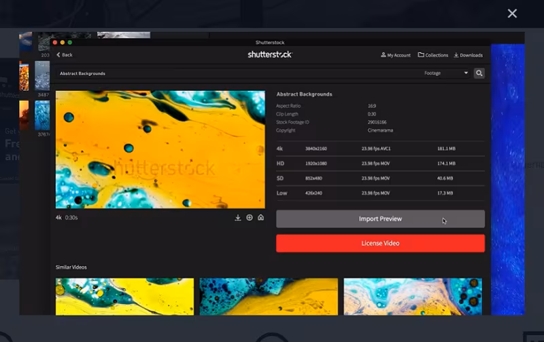The height and width of the screenshot is (342, 544).
Task: Go back using the Back arrow
Action: coord(65,55)
